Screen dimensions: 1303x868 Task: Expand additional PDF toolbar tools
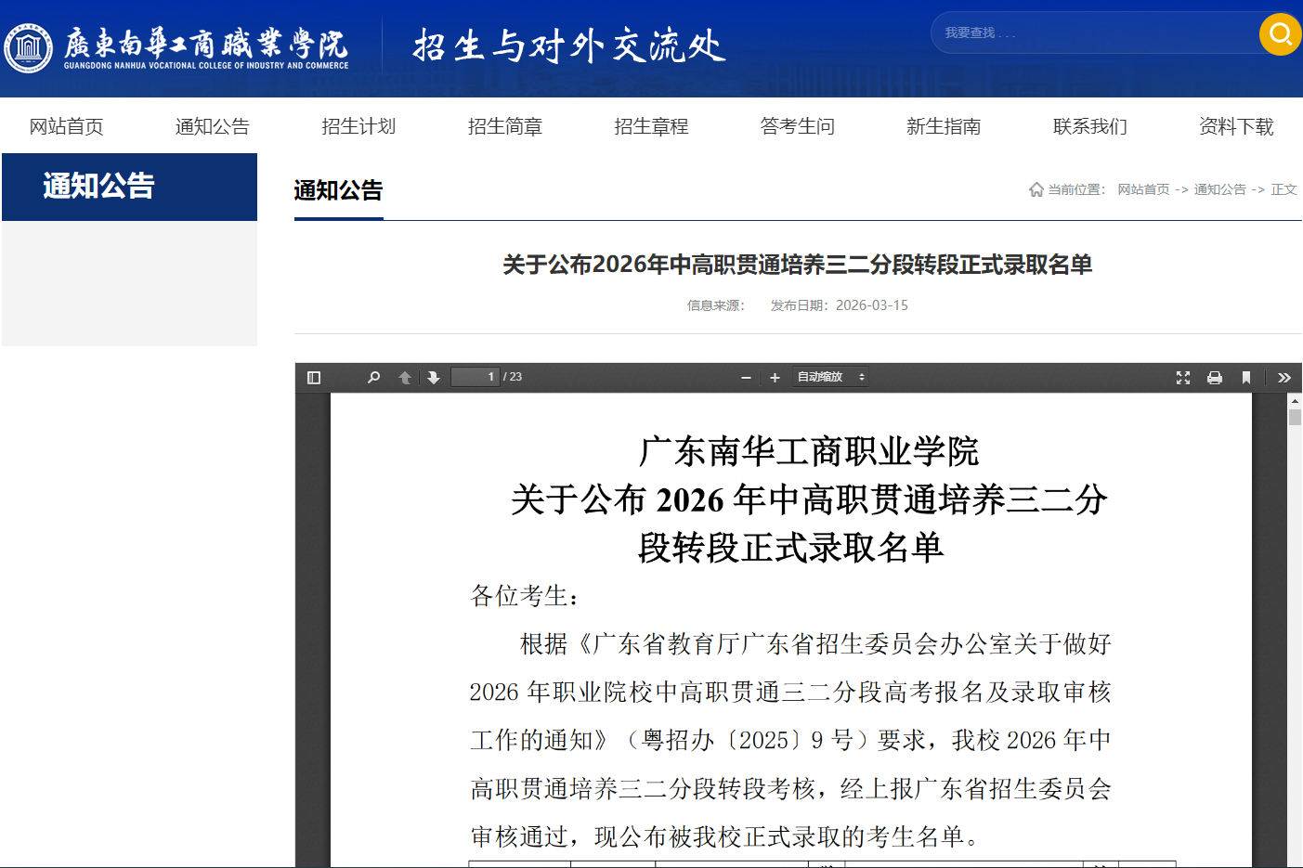(x=1284, y=377)
